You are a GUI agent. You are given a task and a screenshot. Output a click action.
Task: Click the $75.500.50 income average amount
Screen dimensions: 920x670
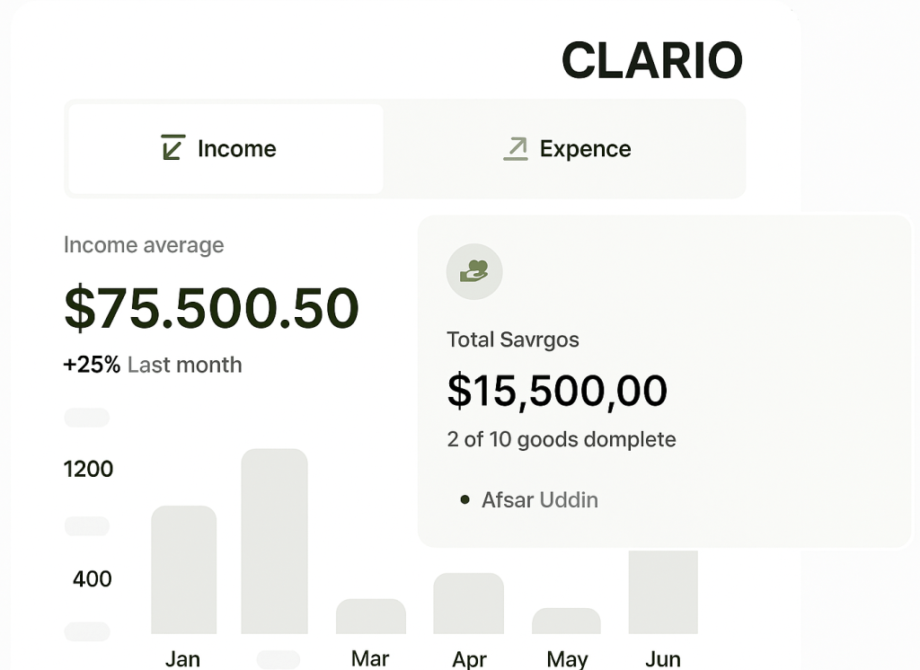point(211,308)
